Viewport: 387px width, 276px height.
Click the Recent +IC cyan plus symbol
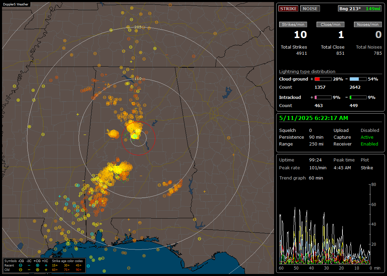46,265
